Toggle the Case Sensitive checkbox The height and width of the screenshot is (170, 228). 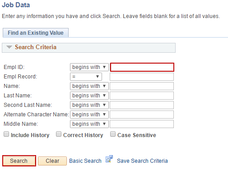(113, 134)
